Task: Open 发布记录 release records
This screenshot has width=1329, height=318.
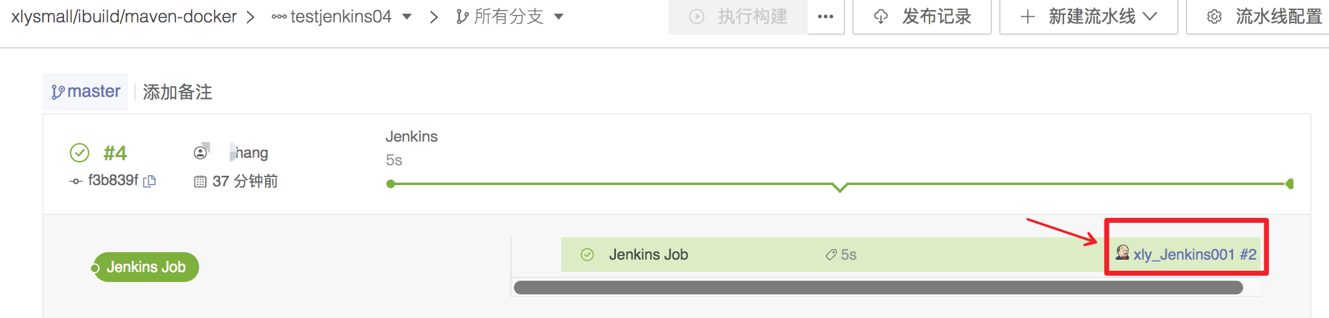Action: pos(922,17)
